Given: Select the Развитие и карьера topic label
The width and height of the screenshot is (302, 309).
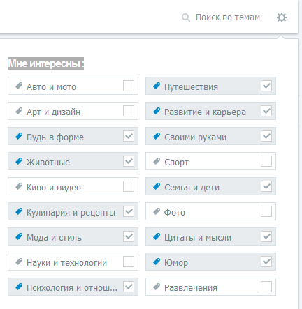Looking at the screenshot, I should [205, 112].
